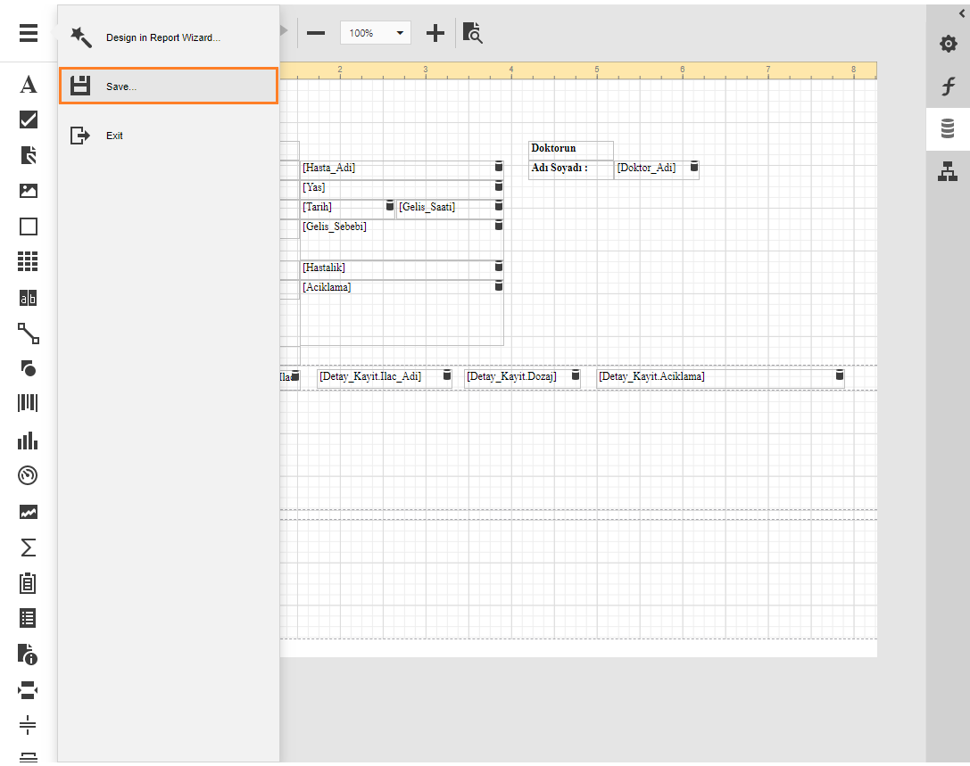
Task: Select the Sparkline control tool
Action: pyautogui.click(x=29, y=512)
